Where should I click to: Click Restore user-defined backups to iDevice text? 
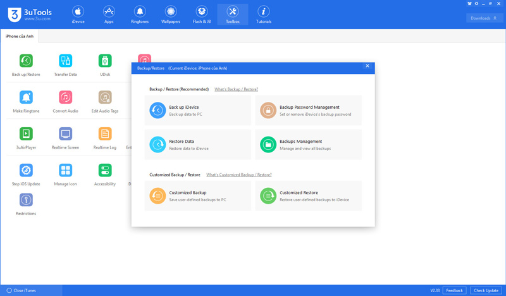click(314, 200)
